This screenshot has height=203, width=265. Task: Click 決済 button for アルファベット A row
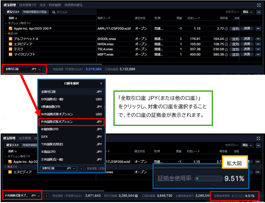tap(247, 39)
